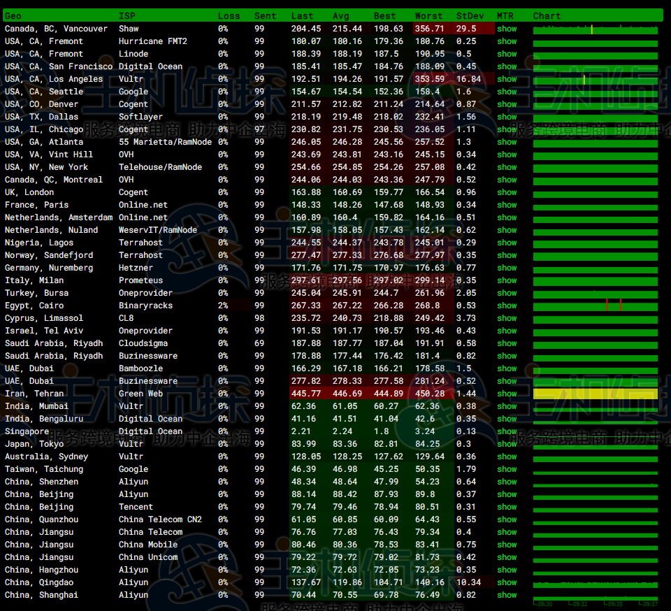The image size is (671, 611).
Task: Open show link for New York Telehouse/RamNode
Action: point(507,167)
